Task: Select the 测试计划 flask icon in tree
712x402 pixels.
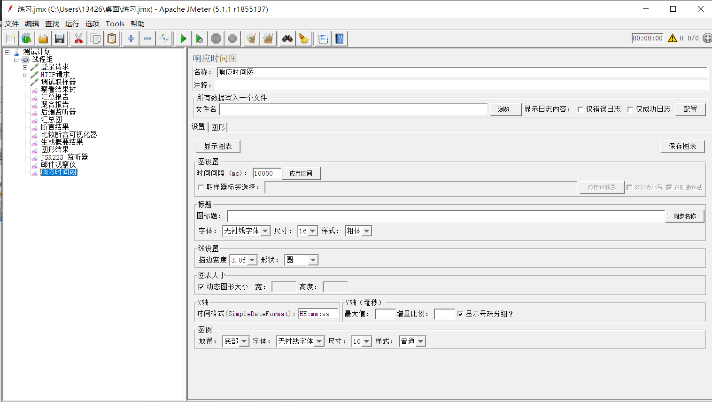Action: point(17,52)
